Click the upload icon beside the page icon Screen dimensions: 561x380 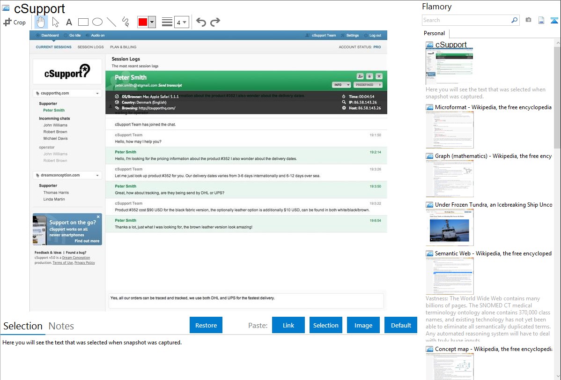pyautogui.click(x=554, y=20)
